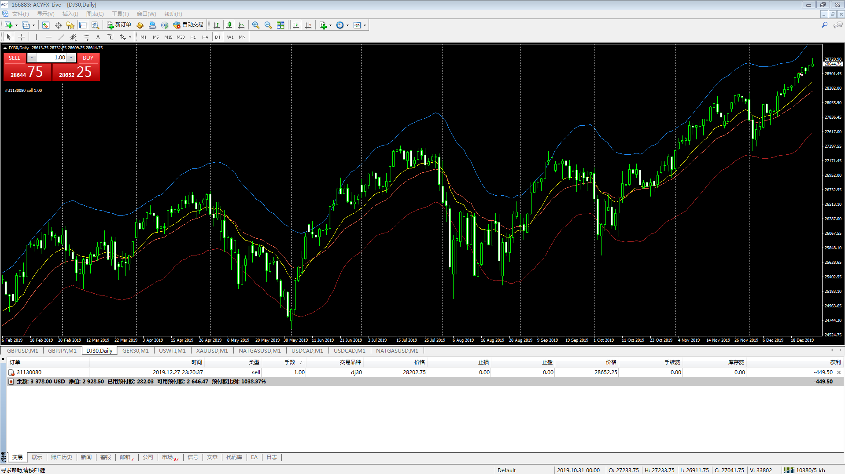Viewport: 845px width, 474px height.
Task: Close order 31130080 with the X
Action: click(838, 372)
